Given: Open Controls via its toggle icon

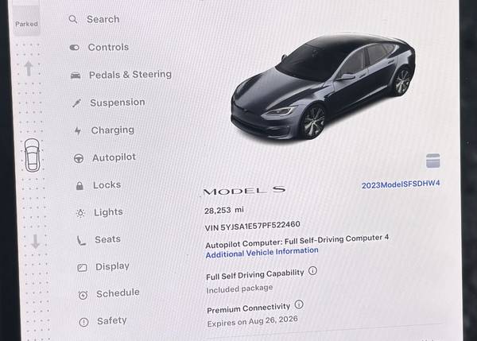Looking at the screenshot, I should [75, 48].
